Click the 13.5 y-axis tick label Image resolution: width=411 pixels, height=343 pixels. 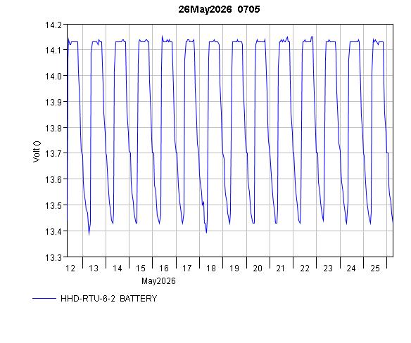click(x=53, y=205)
